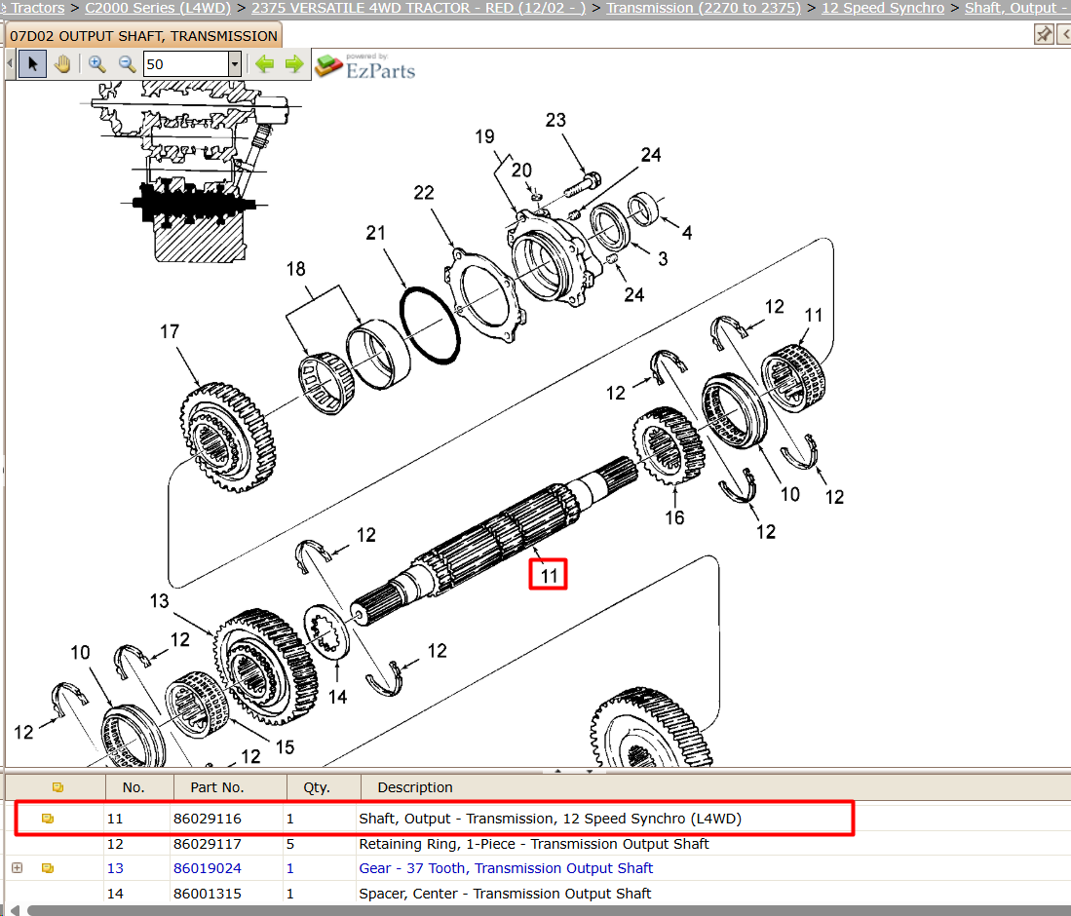This screenshot has height=916, width=1071.
Task: Select part number 86001315 cell
Action: tap(207, 894)
